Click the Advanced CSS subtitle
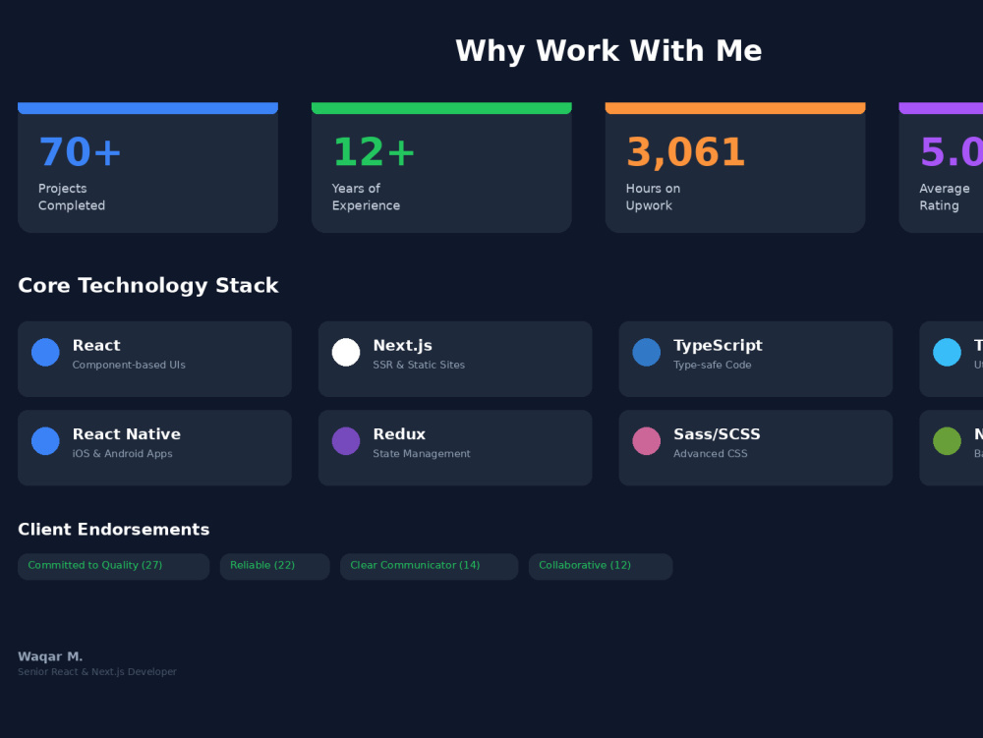This screenshot has height=738, width=983. [711, 454]
